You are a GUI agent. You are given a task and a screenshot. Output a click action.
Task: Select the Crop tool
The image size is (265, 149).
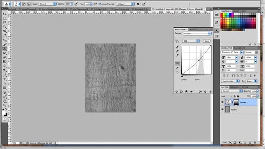[x=5, y=31]
